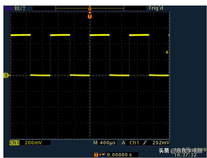Click the Ch1 channel label badge
The width and height of the screenshot is (207, 158).
(x=14, y=143)
